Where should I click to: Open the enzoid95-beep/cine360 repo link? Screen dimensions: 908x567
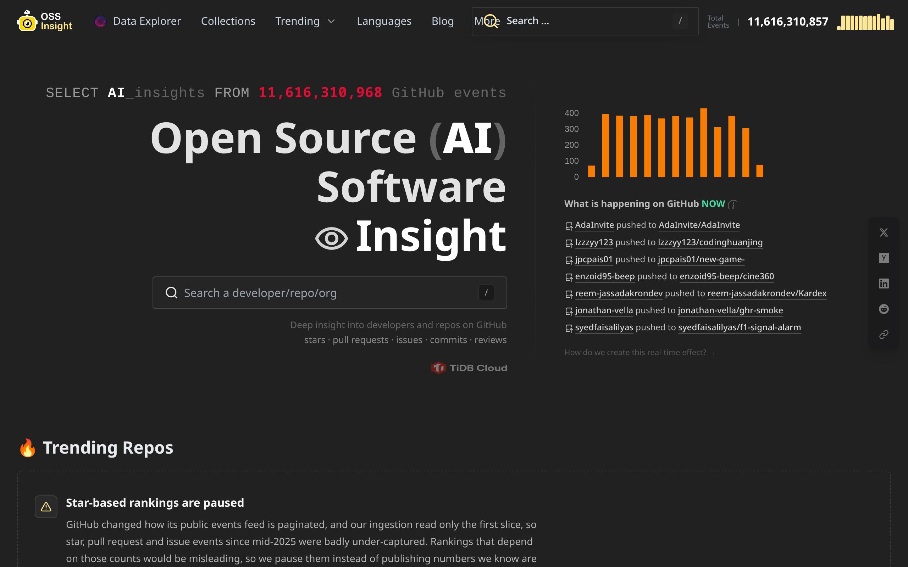[x=726, y=276]
